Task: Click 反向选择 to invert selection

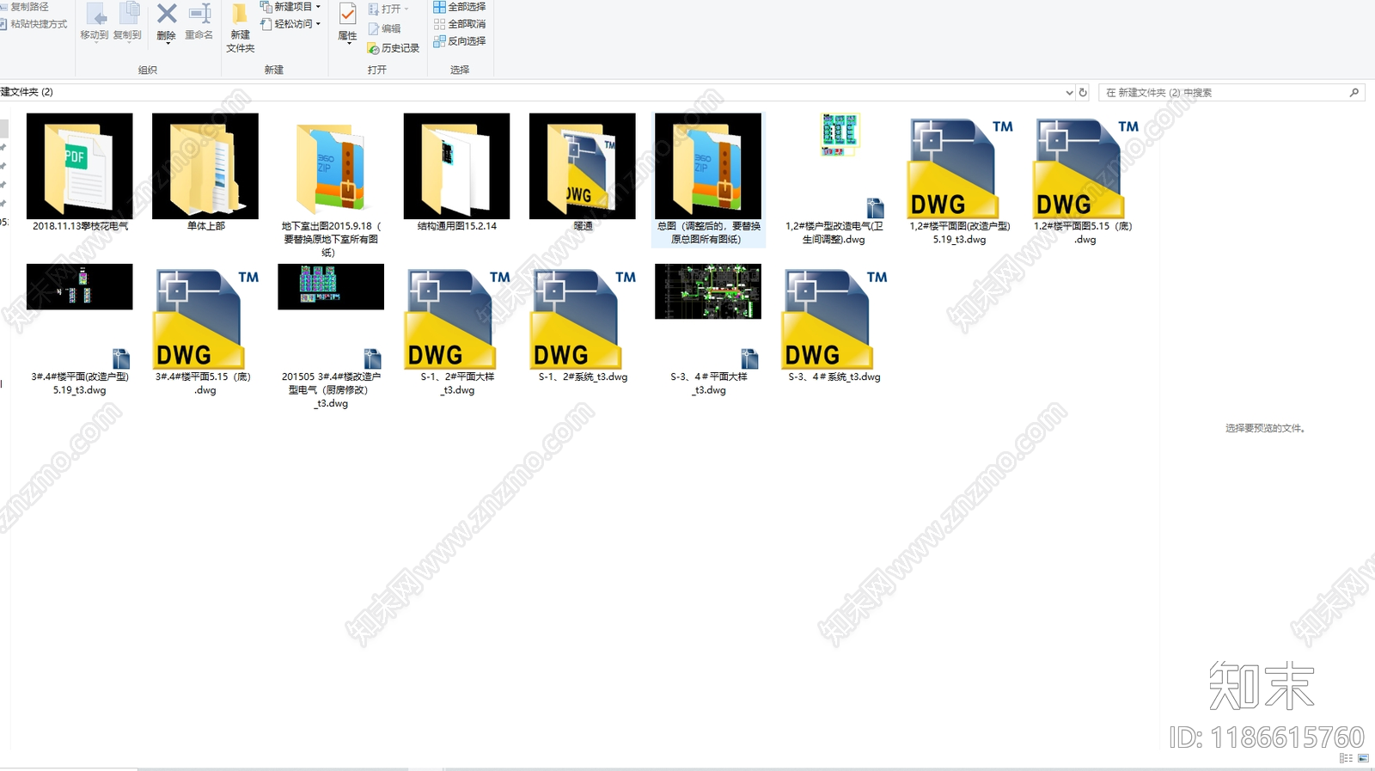Action: pyautogui.click(x=460, y=40)
